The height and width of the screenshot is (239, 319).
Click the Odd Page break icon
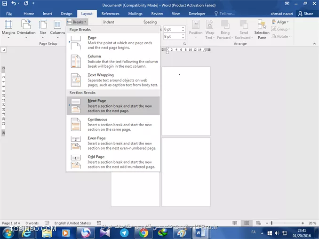click(x=76, y=162)
